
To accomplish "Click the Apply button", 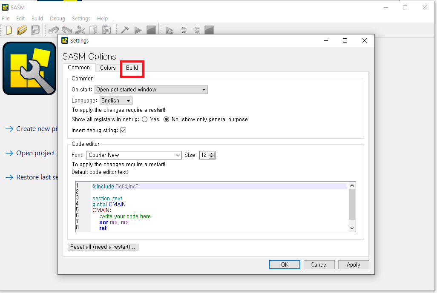I will (x=354, y=265).
